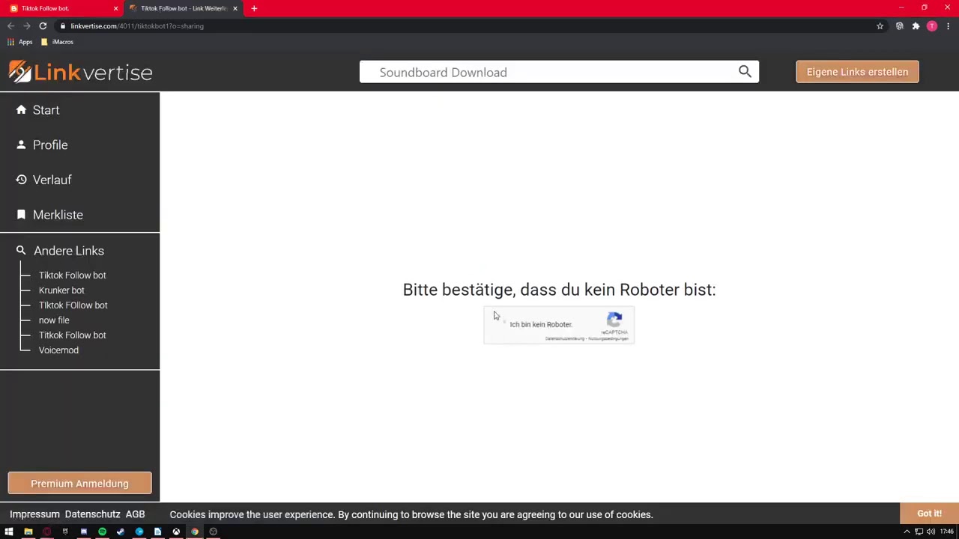This screenshot has height=539, width=959.
Task: Open File Explorer from the taskbar
Action: tap(28, 532)
